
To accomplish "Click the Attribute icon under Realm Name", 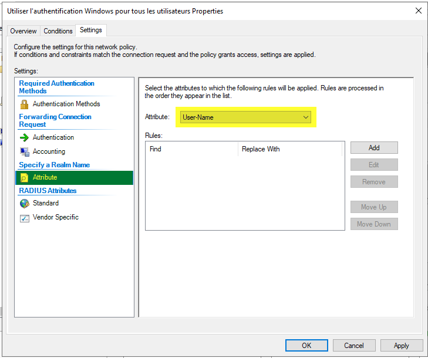I will [x=24, y=177].
